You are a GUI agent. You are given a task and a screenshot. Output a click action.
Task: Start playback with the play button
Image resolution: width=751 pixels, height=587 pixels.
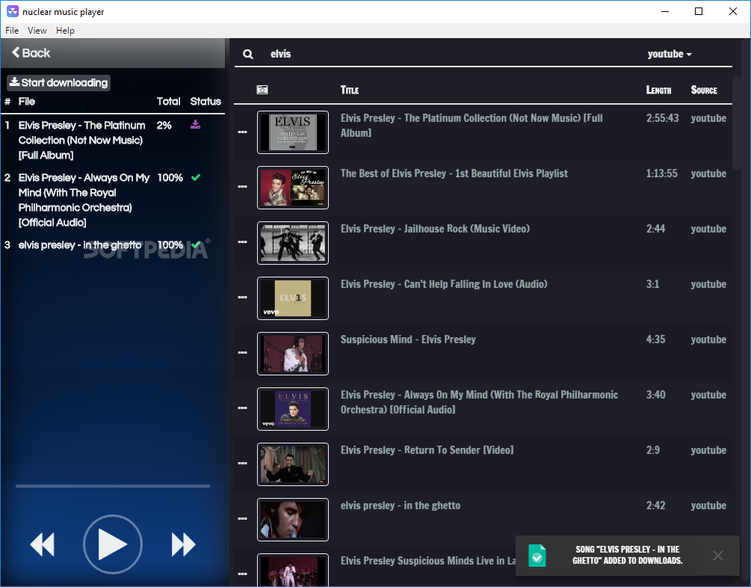(x=113, y=544)
